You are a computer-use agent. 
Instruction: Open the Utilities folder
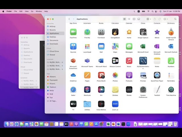[87, 104]
